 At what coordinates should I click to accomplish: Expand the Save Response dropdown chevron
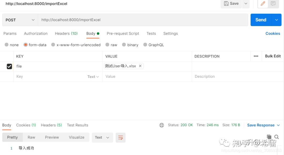[x=278, y=125]
